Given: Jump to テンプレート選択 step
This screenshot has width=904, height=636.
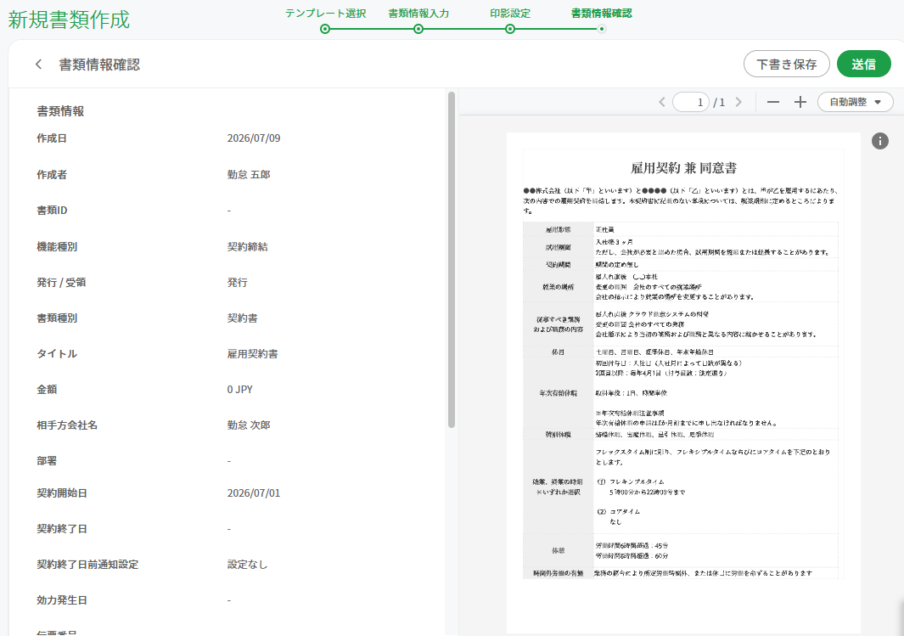Looking at the screenshot, I should tap(325, 14).
